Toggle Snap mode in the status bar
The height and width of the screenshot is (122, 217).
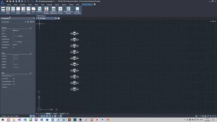(x=31, y=116)
